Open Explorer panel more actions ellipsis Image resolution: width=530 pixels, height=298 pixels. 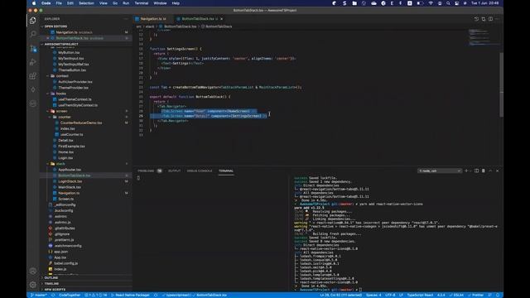(126, 19)
